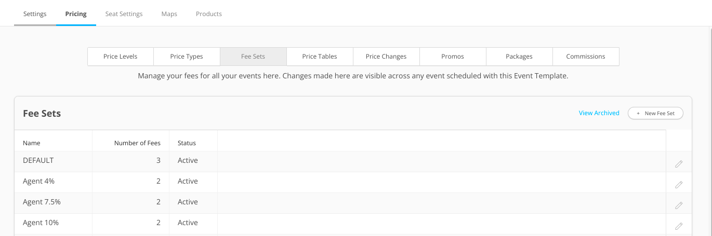Image resolution: width=712 pixels, height=236 pixels.
Task: View the Packages section
Action: click(519, 57)
